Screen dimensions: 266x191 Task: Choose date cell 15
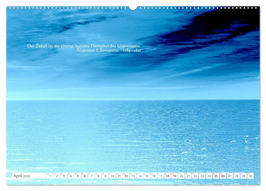tap(147, 176)
